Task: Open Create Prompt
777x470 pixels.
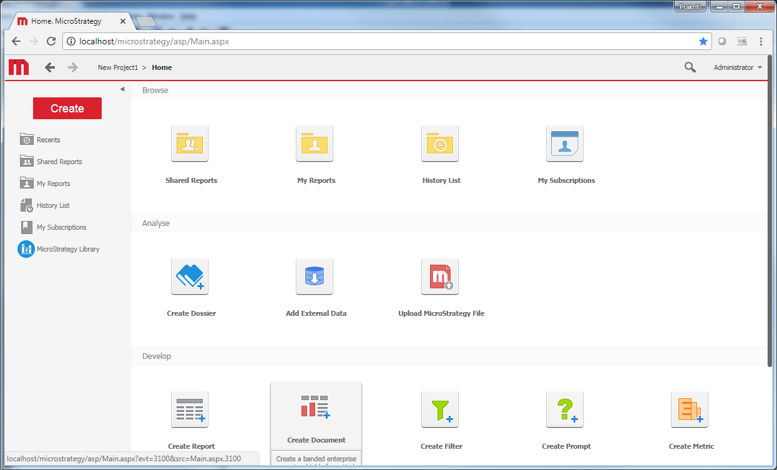Action: pos(565,409)
